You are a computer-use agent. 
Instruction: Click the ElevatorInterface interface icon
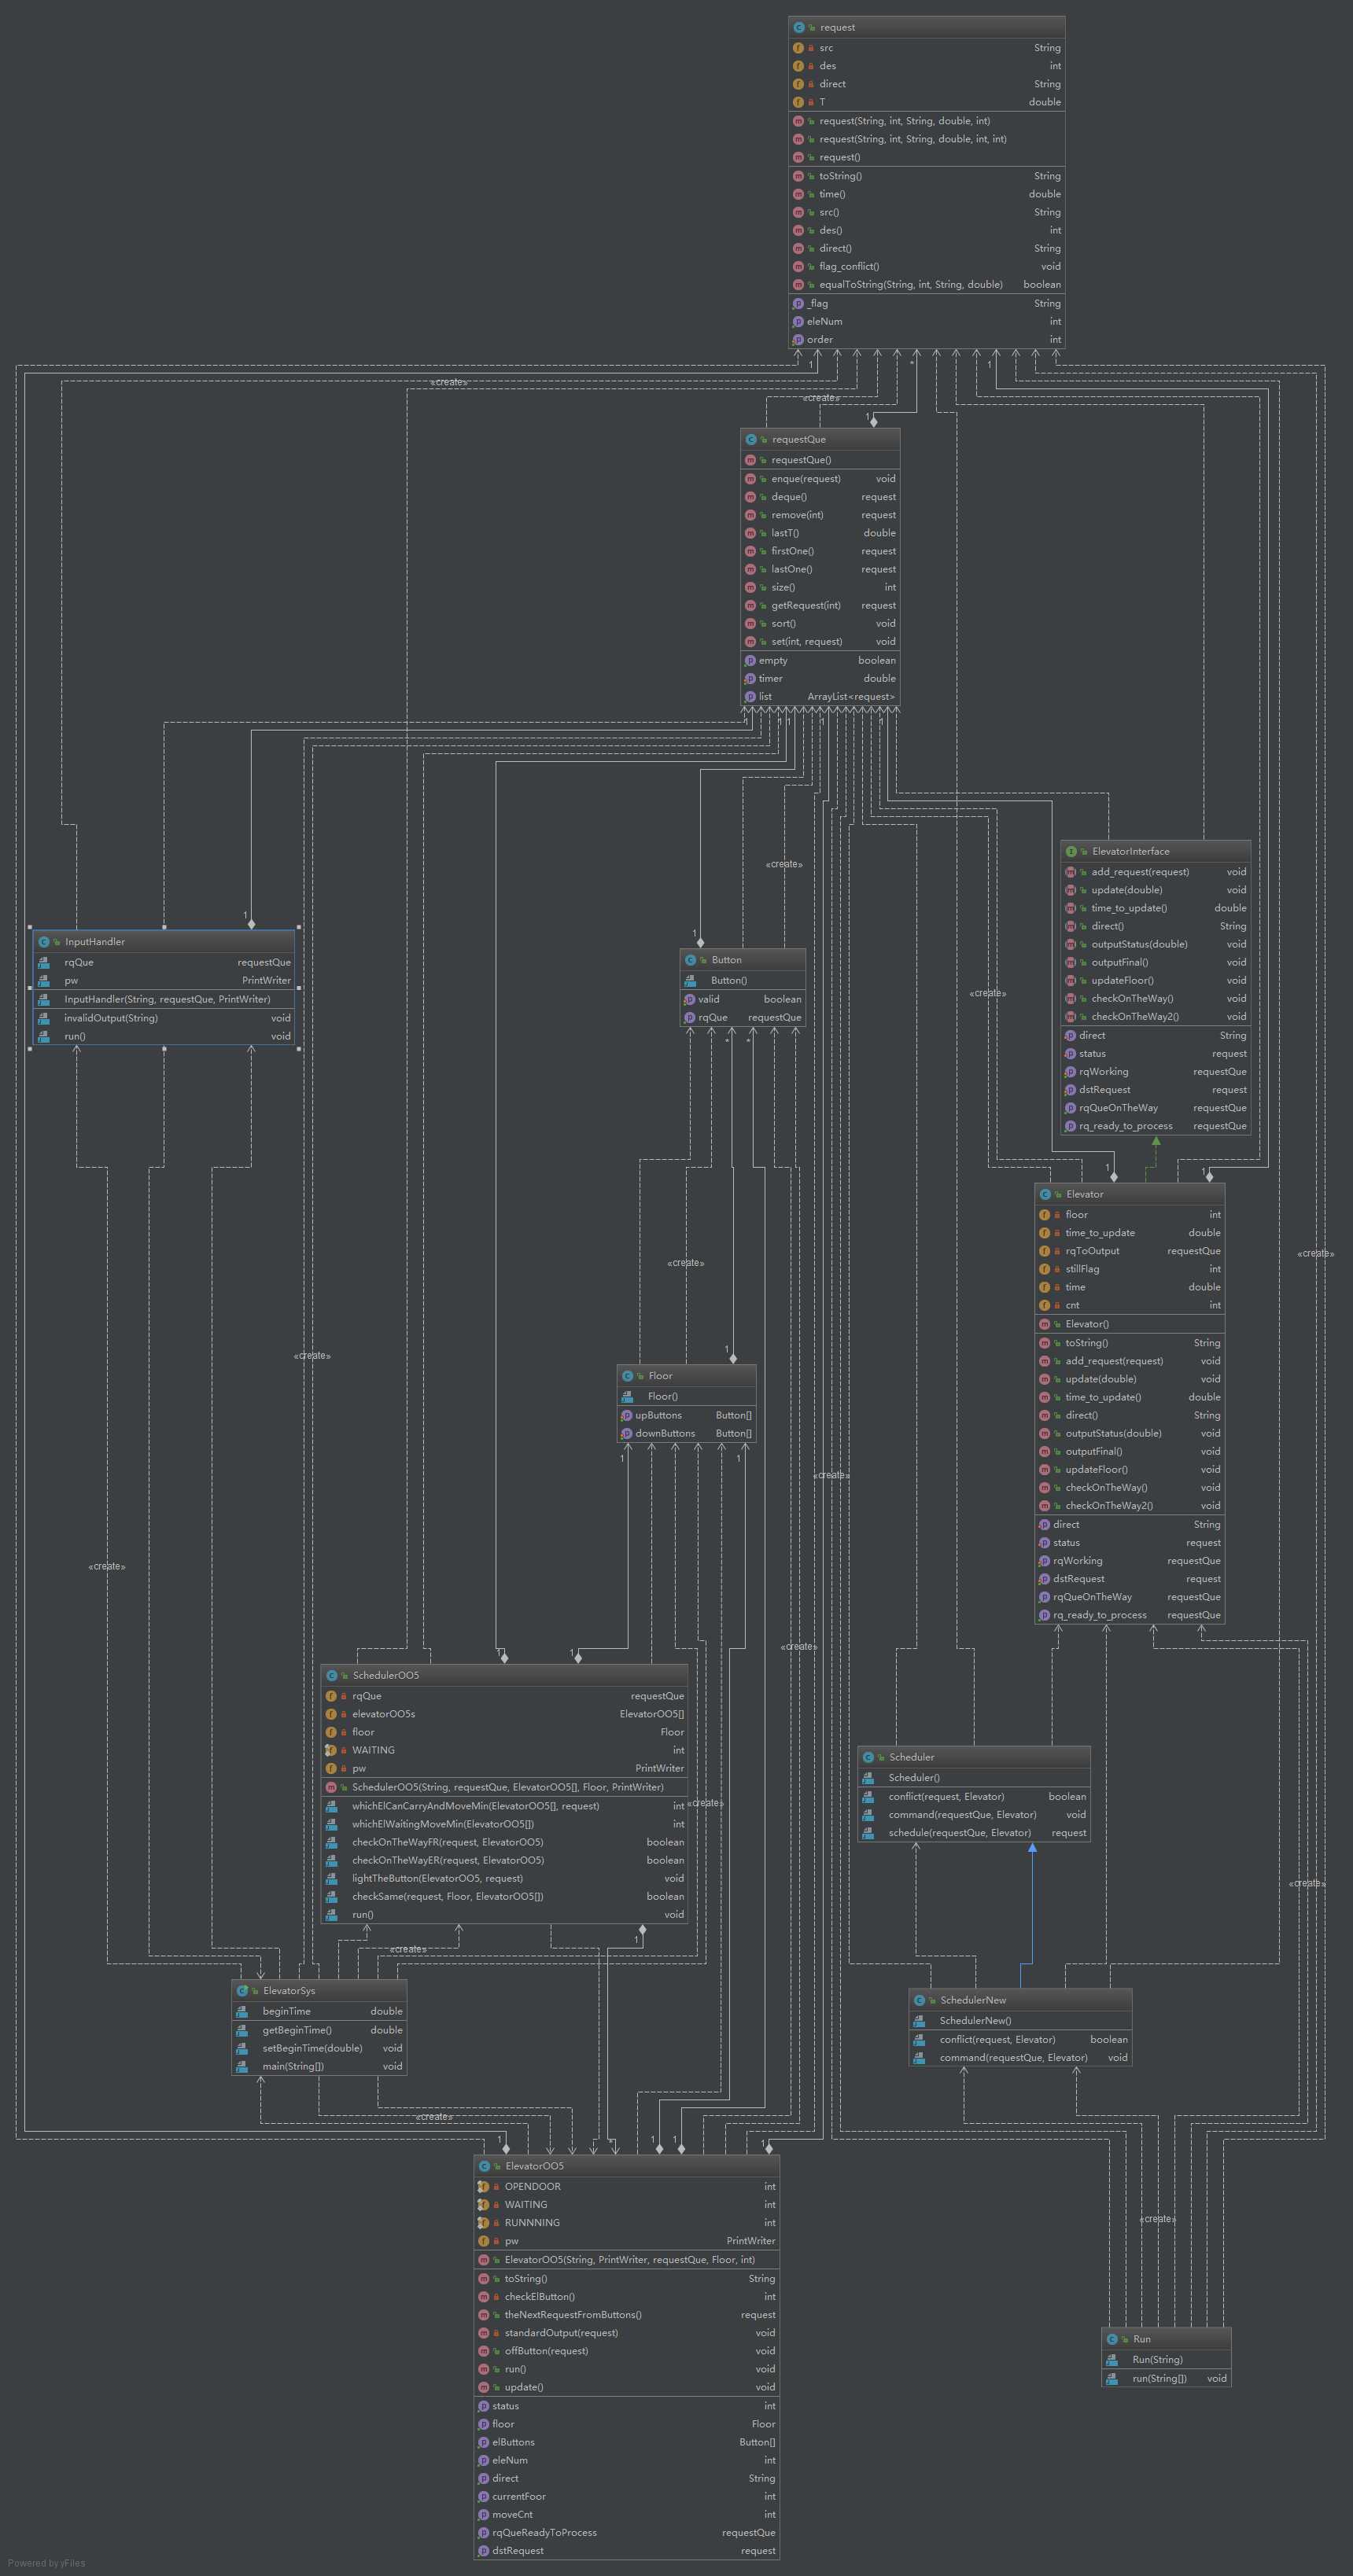click(x=1071, y=852)
